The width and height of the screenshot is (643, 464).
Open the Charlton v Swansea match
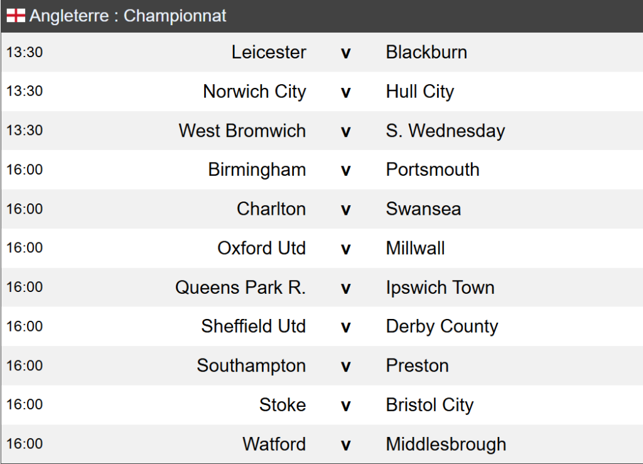[345, 209]
